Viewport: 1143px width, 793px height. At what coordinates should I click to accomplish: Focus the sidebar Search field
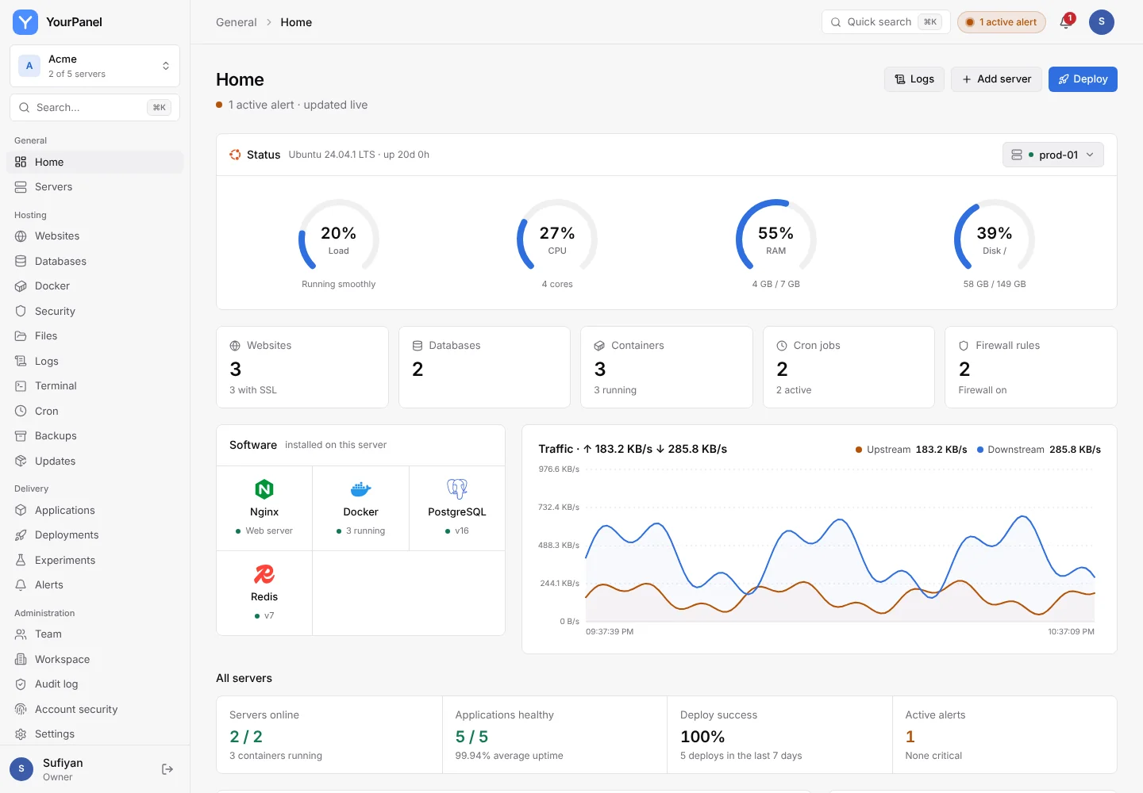pos(94,108)
